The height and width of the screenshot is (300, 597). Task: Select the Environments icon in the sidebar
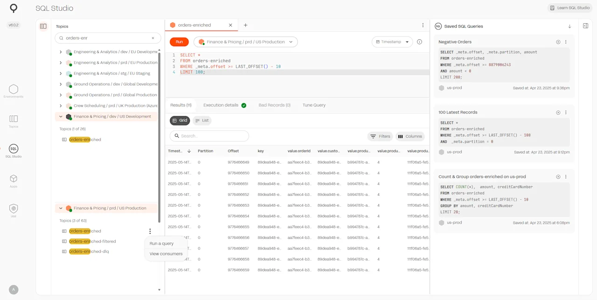14,91
